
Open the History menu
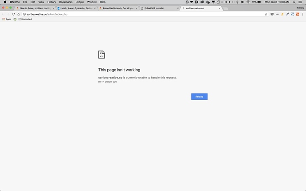coord(51,2)
